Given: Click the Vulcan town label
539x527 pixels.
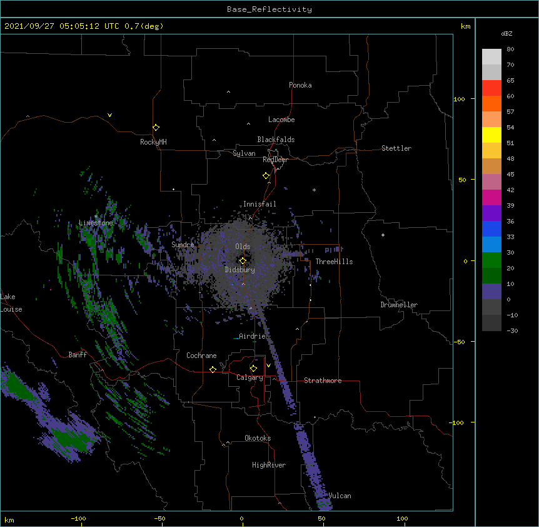Looking at the screenshot, I should tap(340, 496).
